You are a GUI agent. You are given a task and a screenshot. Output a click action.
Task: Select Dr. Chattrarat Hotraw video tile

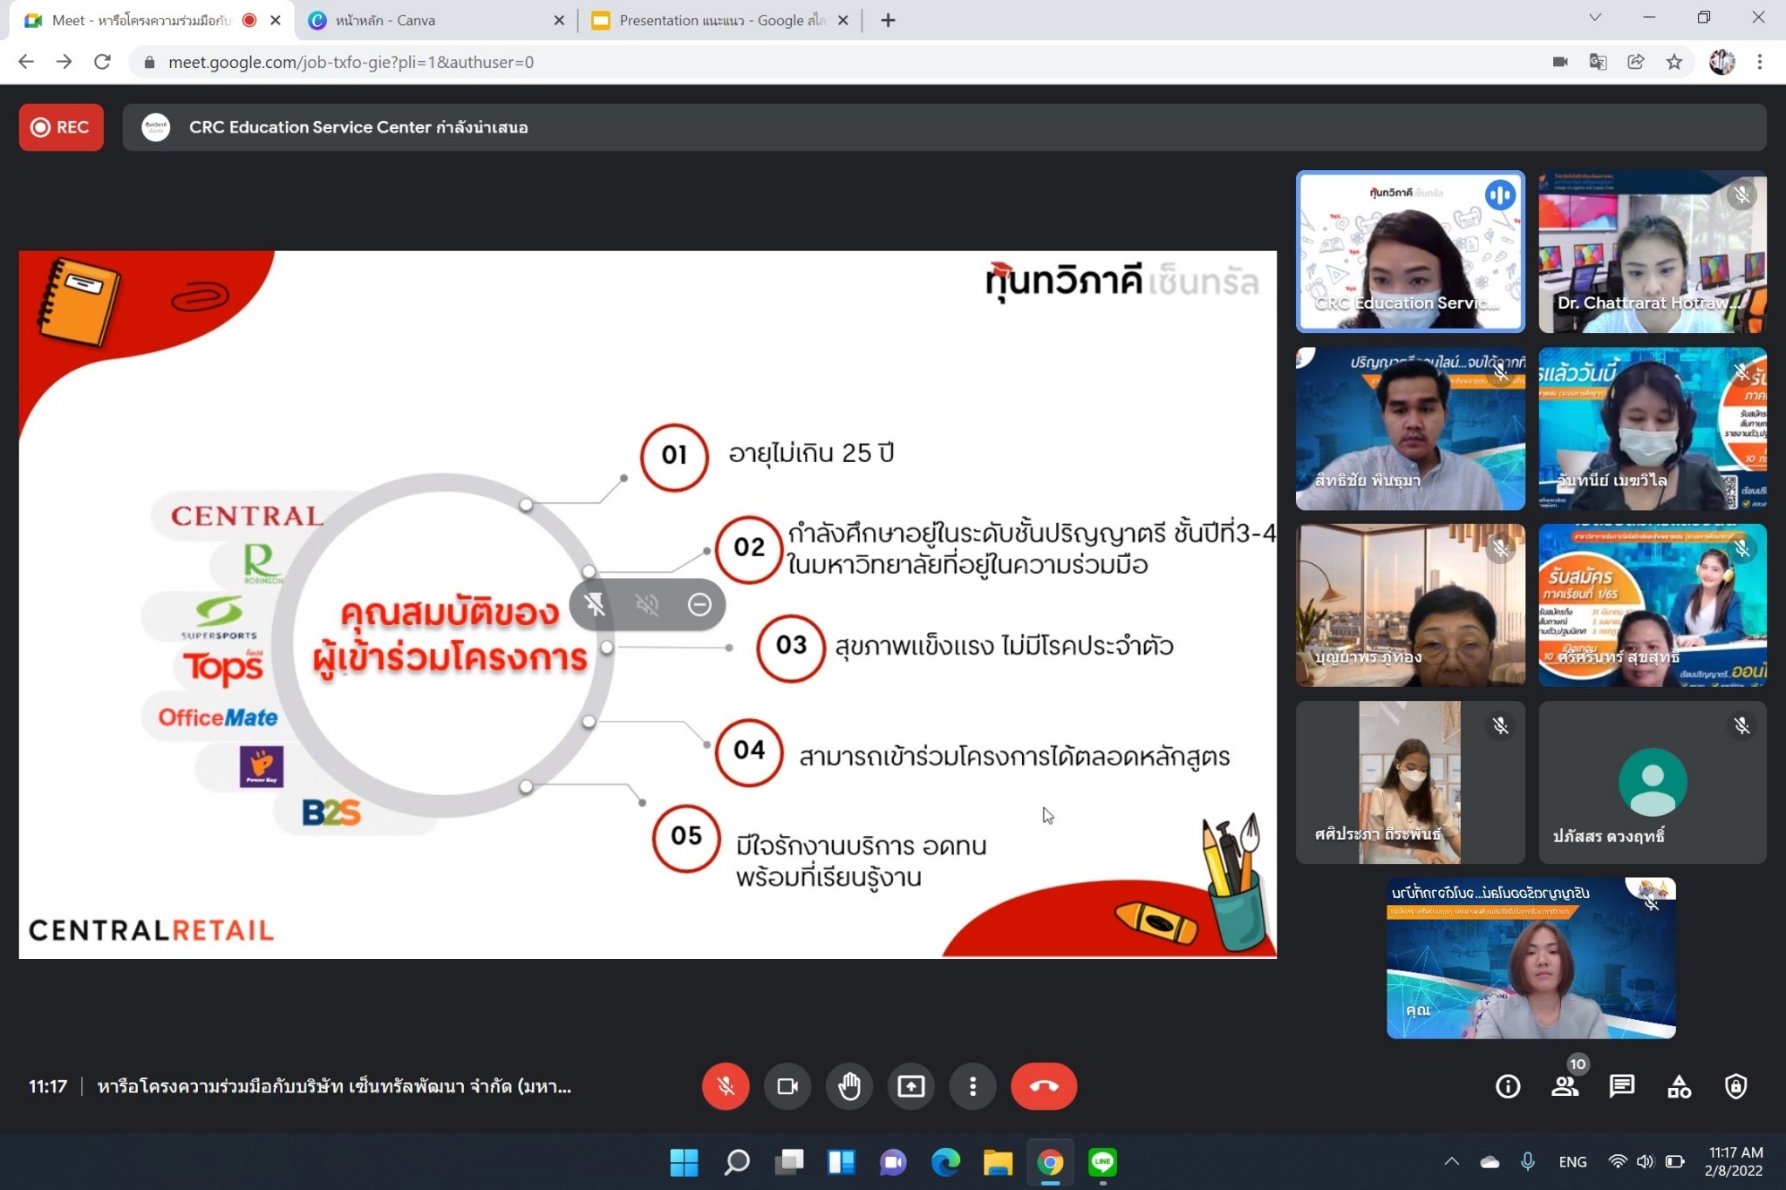(1652, 252)
